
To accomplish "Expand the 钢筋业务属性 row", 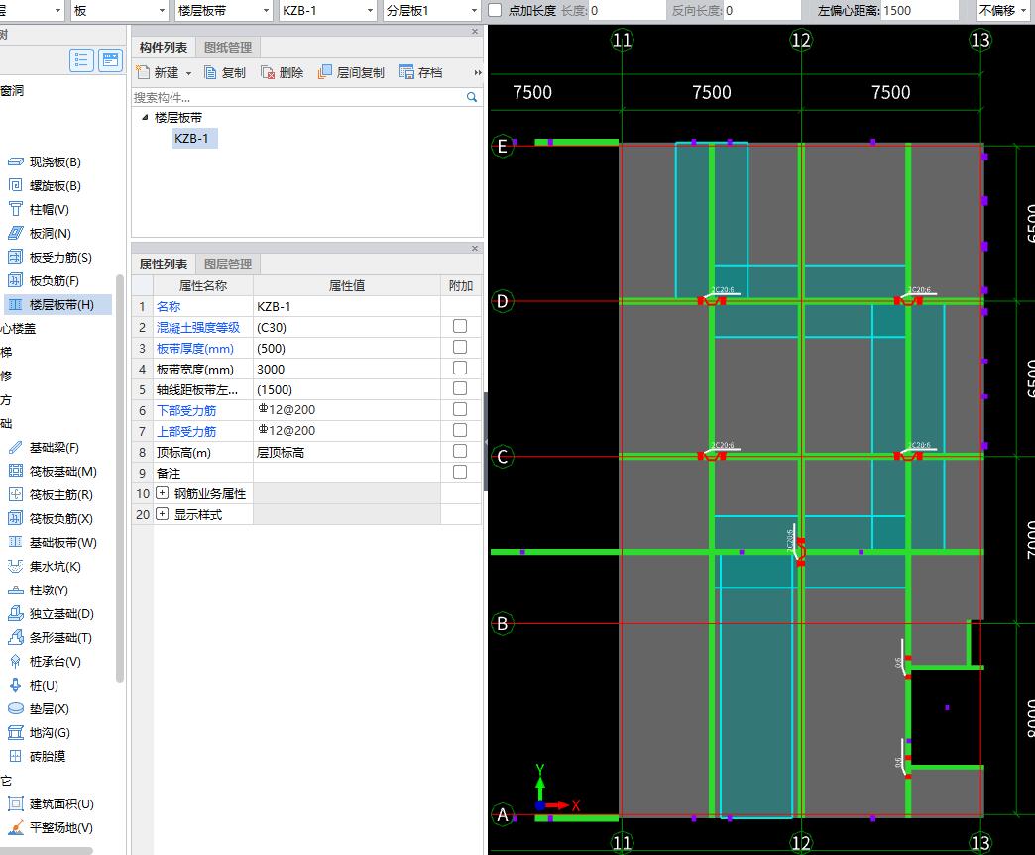I will 163,492.
